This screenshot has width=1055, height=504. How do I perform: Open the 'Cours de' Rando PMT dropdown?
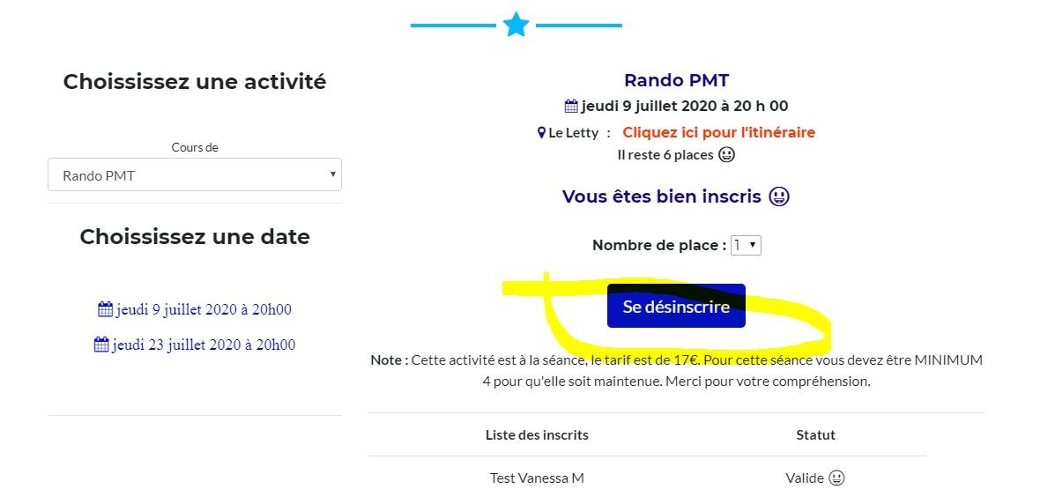pos(195,175)
